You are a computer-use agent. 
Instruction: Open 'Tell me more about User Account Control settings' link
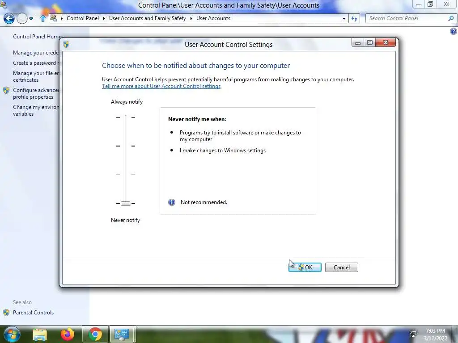click(x=161, y=86)
